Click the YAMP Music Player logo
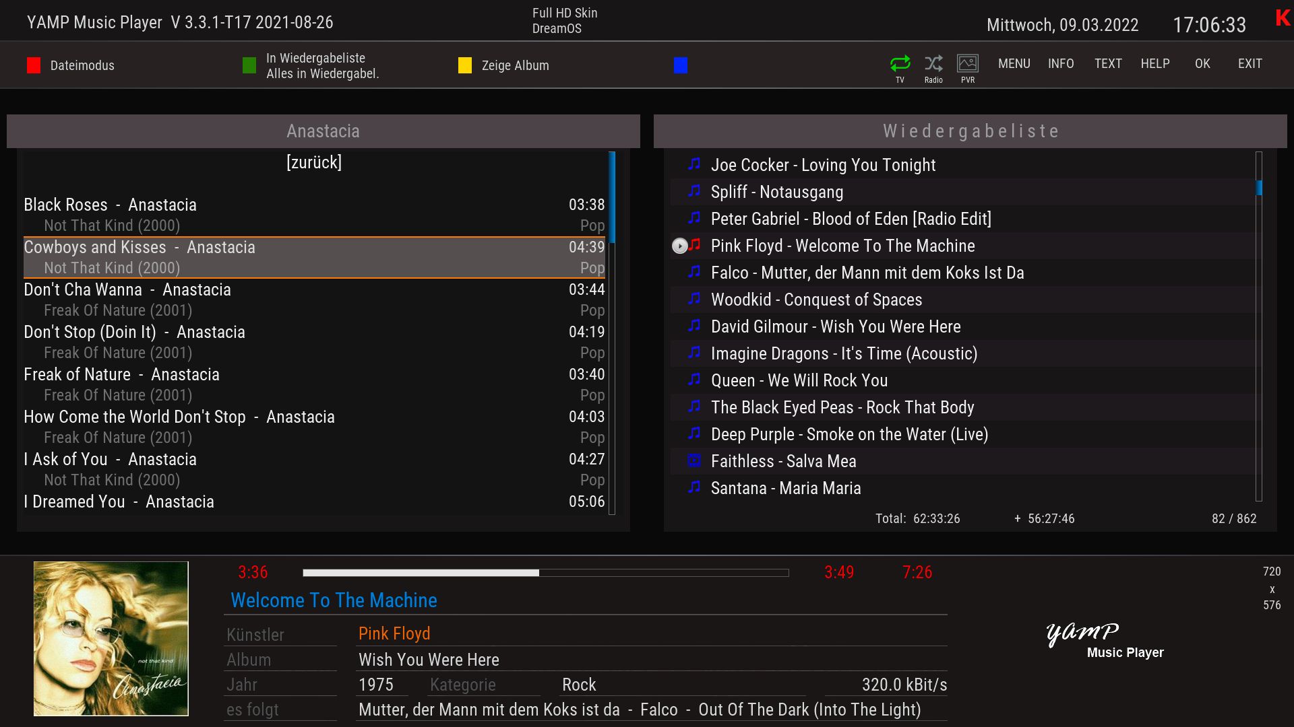The height and width of the screenshot is (727, 1294). (x=1103, y=639)
